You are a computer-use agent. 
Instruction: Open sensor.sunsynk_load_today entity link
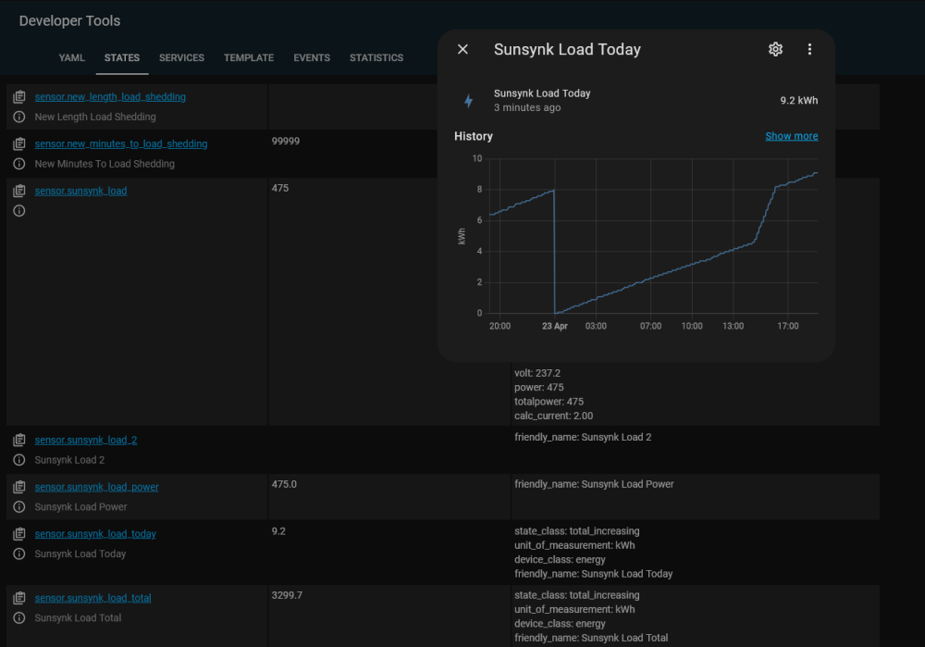coord(95,534)
